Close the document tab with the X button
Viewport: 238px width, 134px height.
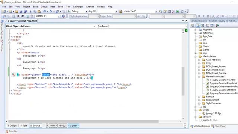(x=186, y=21)
